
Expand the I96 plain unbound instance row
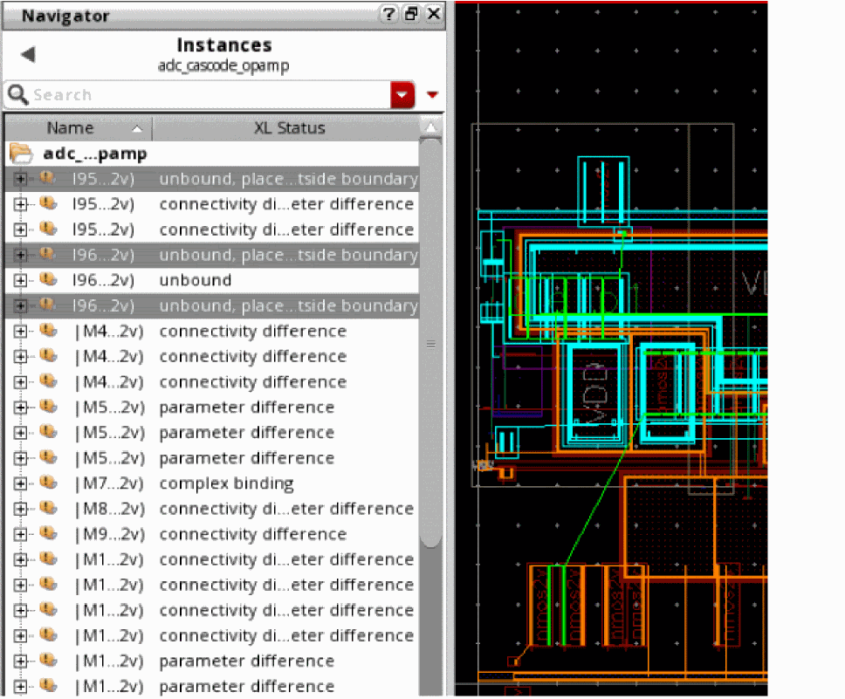tap(20, 280)
